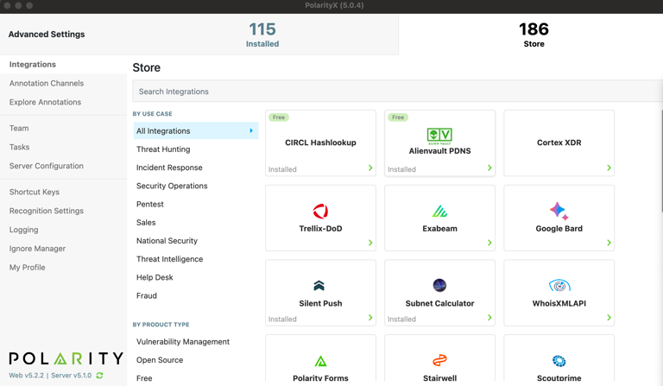Image resolution: width=663 pixels, height=386 pixels.
Task: Click Installed label on Subnet Calculator card
Action: (401, 320)
